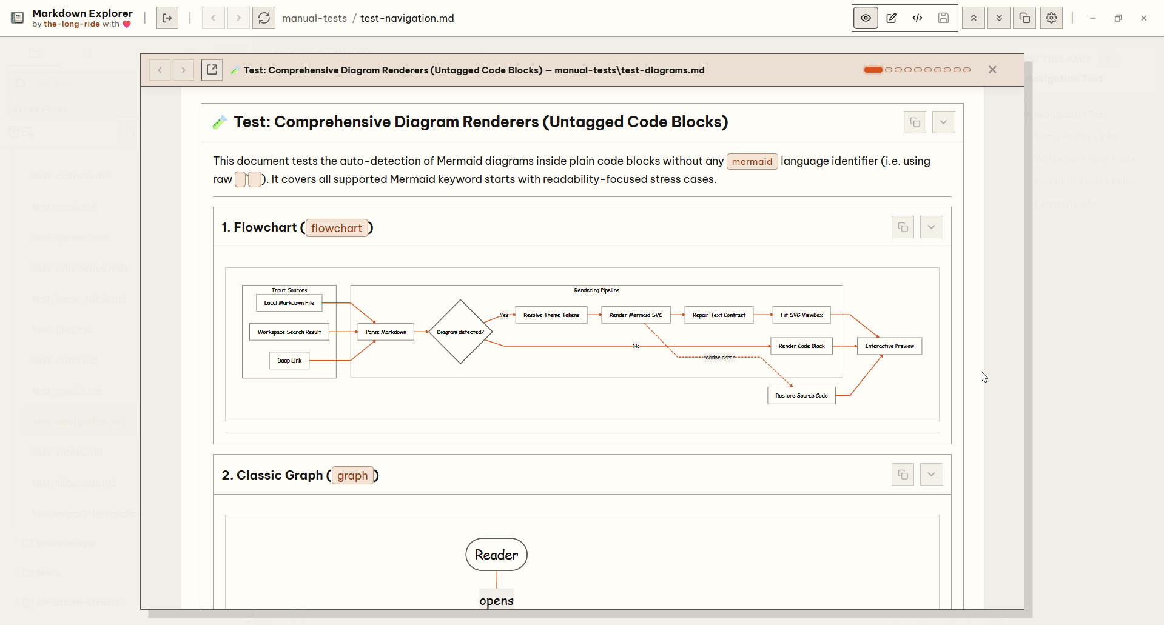Screen dimensions: 1164x625
Task: Copy the main Test section content
Action: [x=915, y=122]
